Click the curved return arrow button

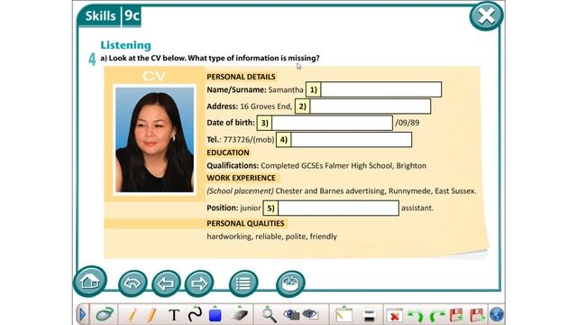pos(133,283)
